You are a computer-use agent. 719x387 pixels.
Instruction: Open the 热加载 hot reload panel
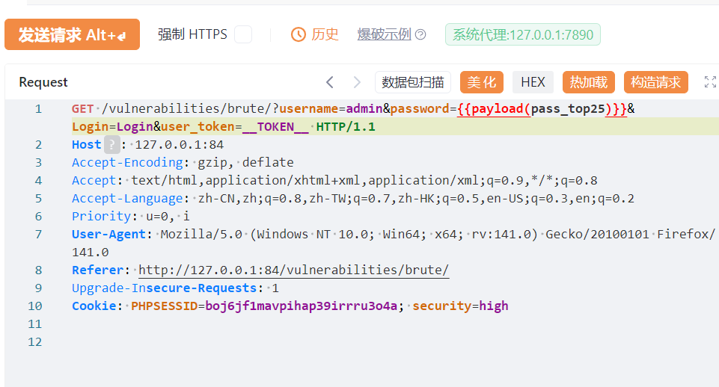tap(589, 82)
